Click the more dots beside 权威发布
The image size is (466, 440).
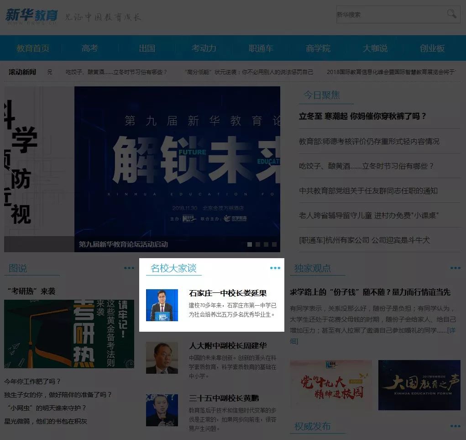click(456, 426)
